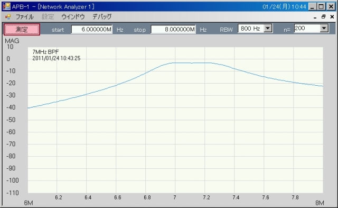Close the inner Network Analyzer child window
Image resolution: width=338 pixels, height=208 pixels.
click(x=332, y=17)
